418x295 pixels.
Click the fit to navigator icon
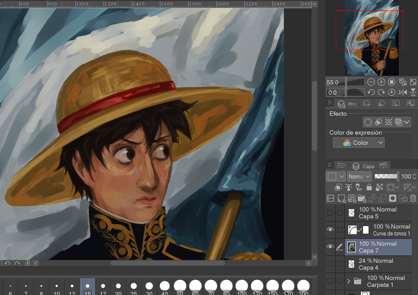(x=403, y=82)
